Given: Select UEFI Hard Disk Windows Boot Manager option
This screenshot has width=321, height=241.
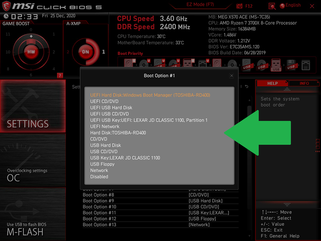Looking at the screenshot, I should (x=150, y=95).
